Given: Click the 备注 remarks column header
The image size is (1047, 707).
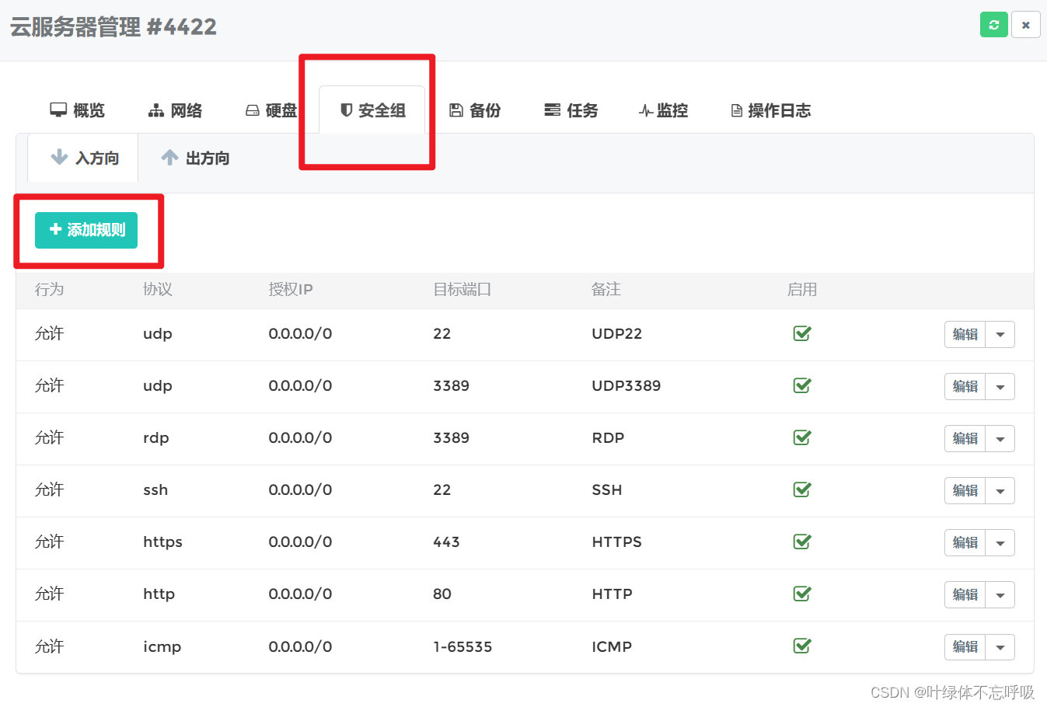Looking at the screenshot, I should (x=606, y=289).
